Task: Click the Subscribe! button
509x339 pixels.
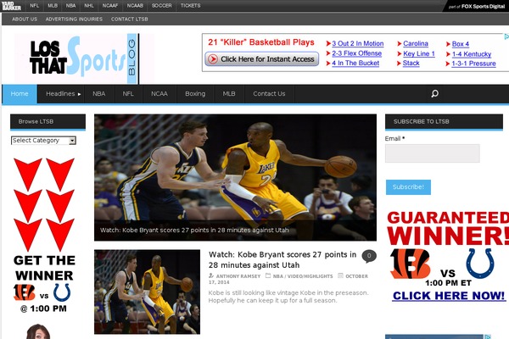Action: click(408, 187)
